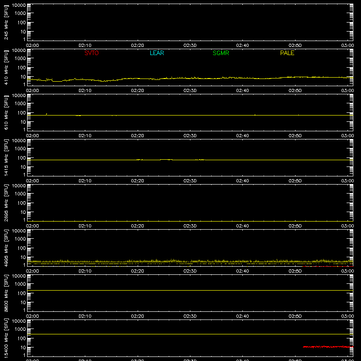This screenshot has height=361, width=361.
Task: Click the yellow trace in the 610 MHz panel
Action: point(190,115)
